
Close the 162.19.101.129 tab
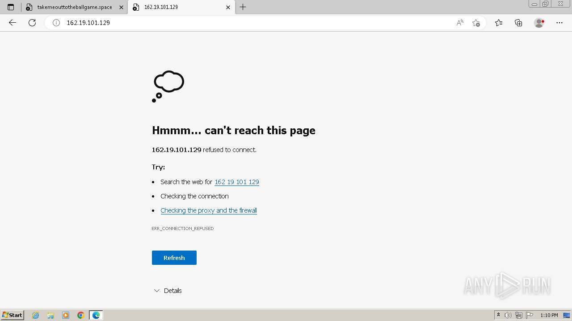(228, 7)
